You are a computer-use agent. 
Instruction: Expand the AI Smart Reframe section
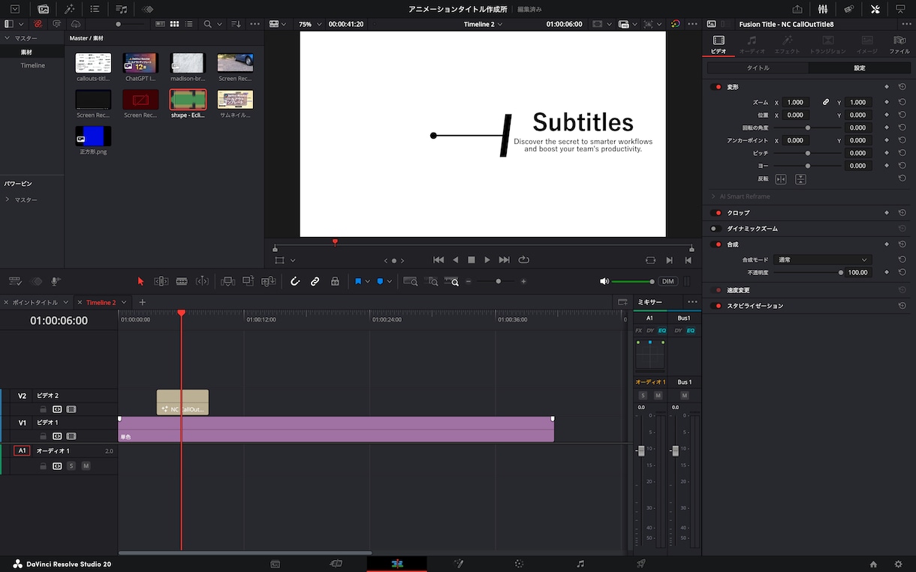coord(713,196)
